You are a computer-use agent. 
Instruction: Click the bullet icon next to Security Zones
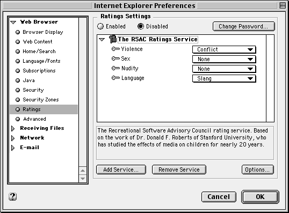(x=18, y=100)
